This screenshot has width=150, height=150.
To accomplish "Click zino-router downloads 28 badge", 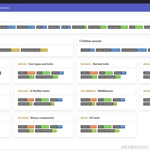I will coord(25,104).
